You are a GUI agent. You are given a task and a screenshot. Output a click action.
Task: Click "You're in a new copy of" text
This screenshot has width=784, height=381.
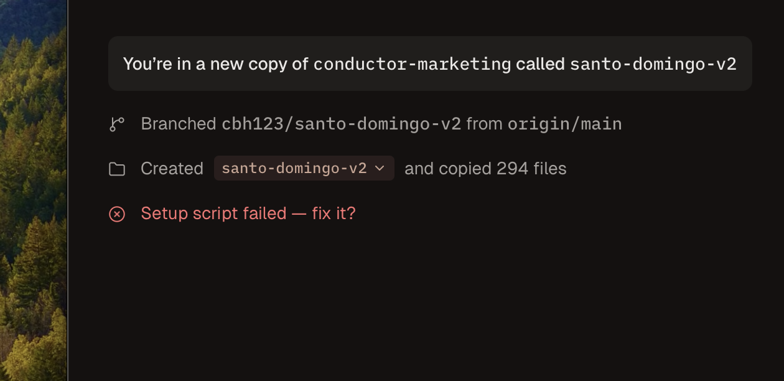coord(215,64)
